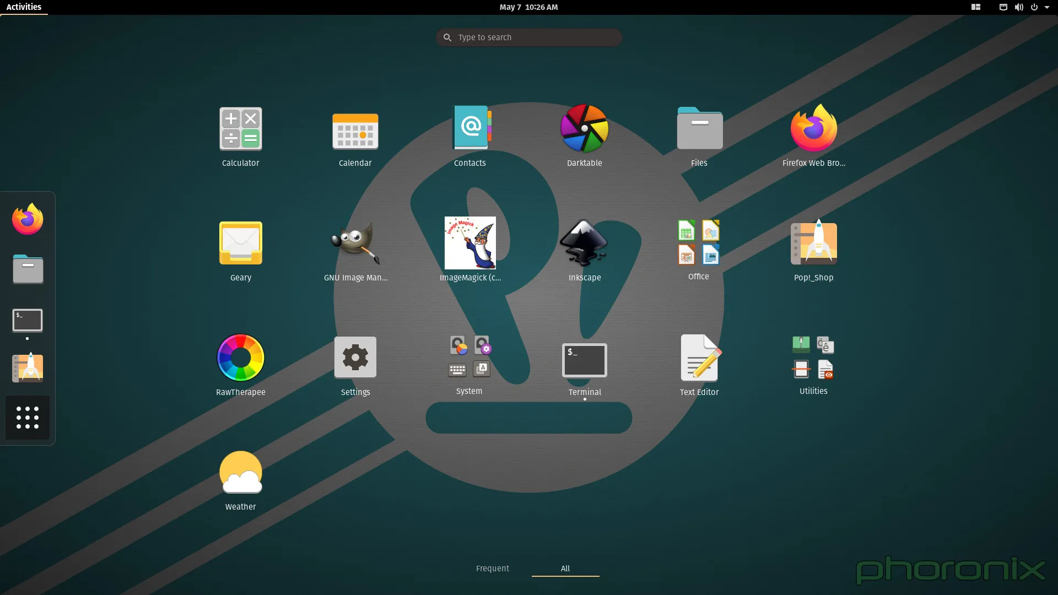Switch to All apps view
Viewport: 1058px width, 595px height.
pos(565,569)
